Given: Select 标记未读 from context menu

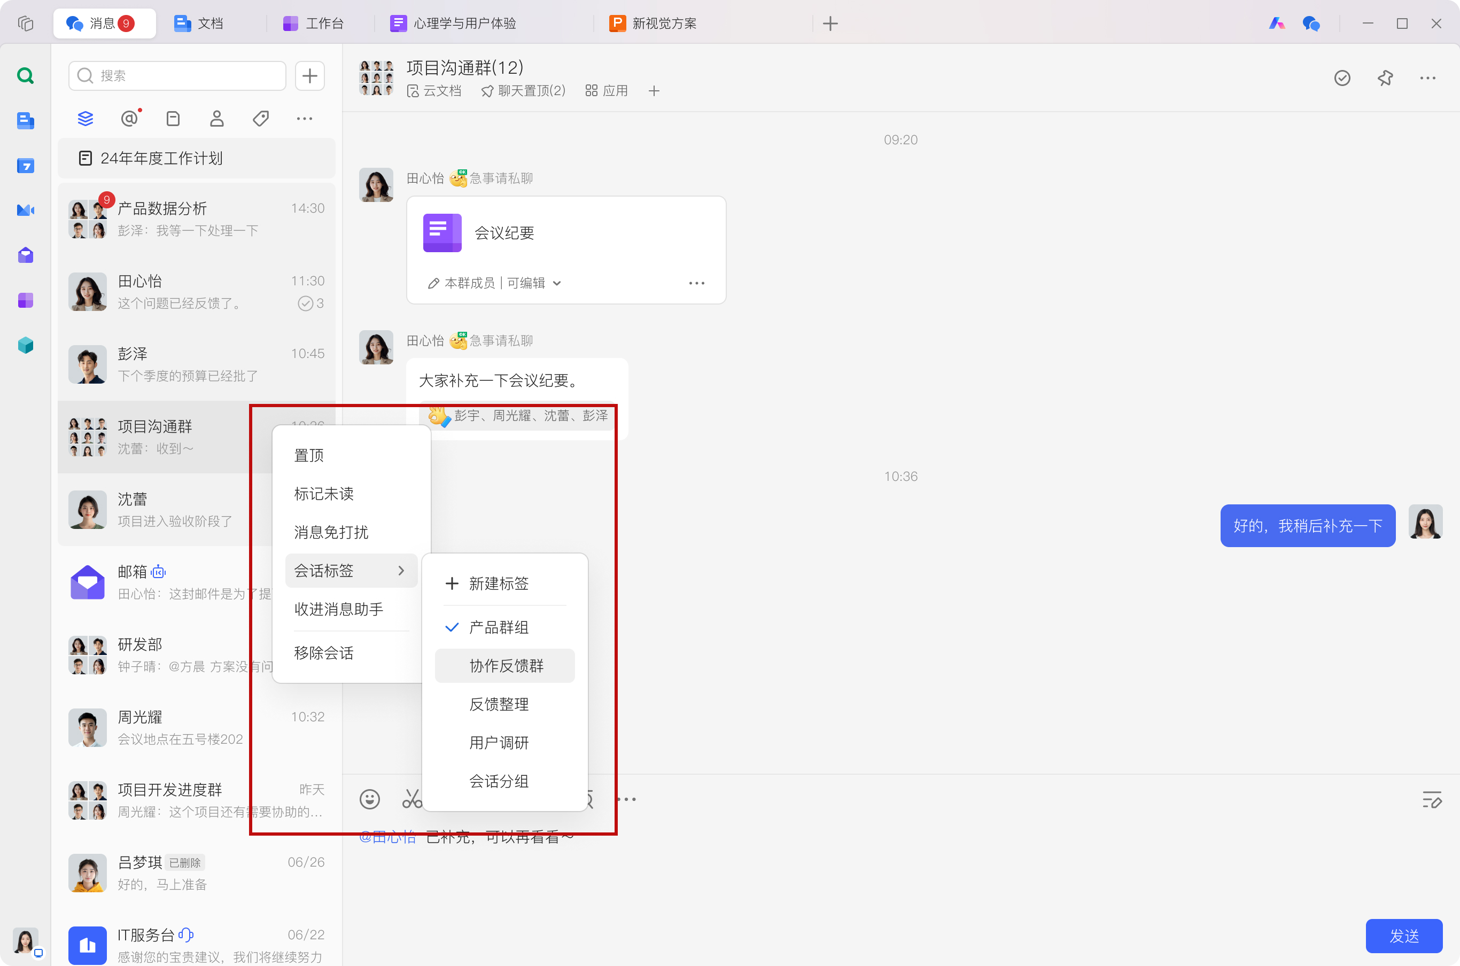Looking at the screenshot, I should (324, 494).
